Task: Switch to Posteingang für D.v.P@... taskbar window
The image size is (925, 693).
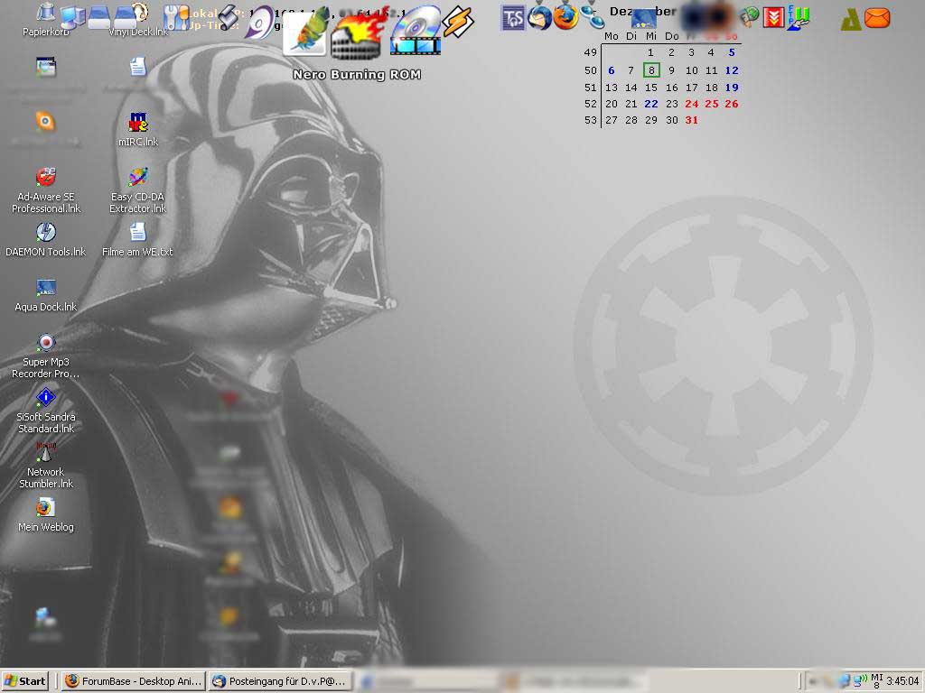Action: pyautogui.click(x=282, y=681)
